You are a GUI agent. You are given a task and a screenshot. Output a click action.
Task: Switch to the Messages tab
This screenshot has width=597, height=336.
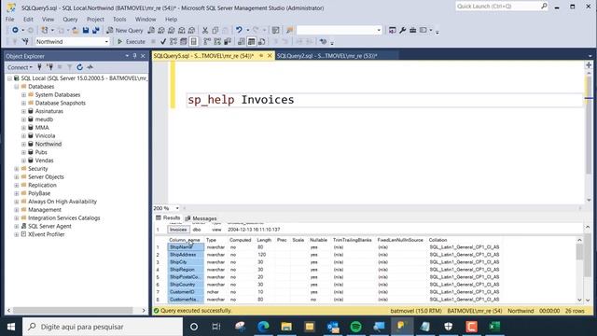pos(201,218)
